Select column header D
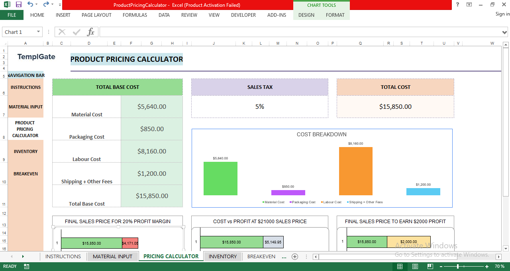This screenshot has height=271, width=510. pos(89,43)
